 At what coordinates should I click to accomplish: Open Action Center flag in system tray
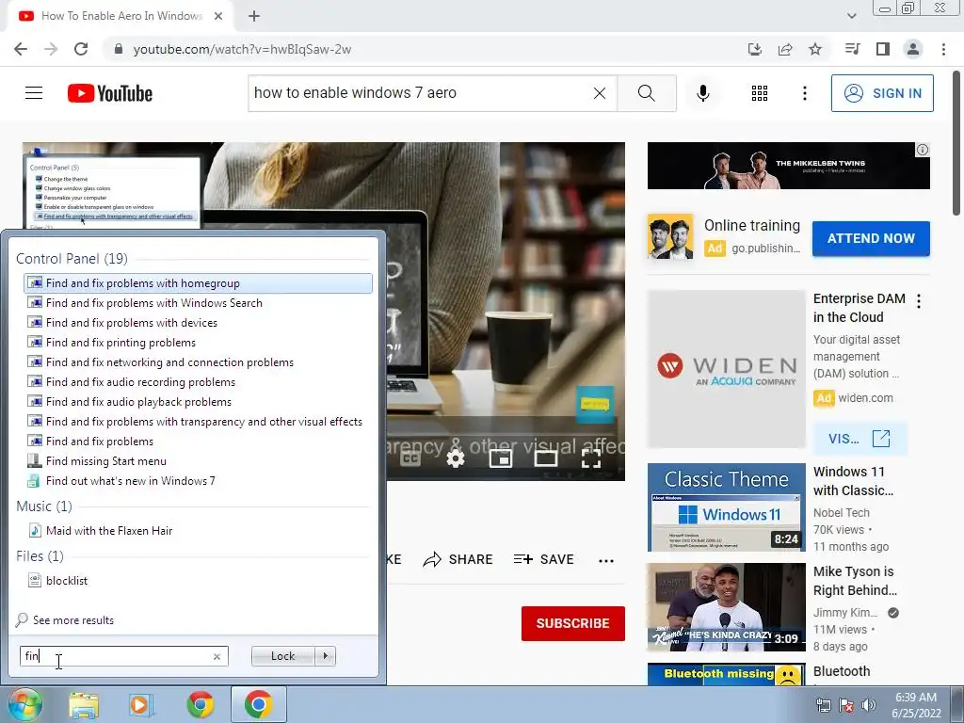click(x=846, y=705)
